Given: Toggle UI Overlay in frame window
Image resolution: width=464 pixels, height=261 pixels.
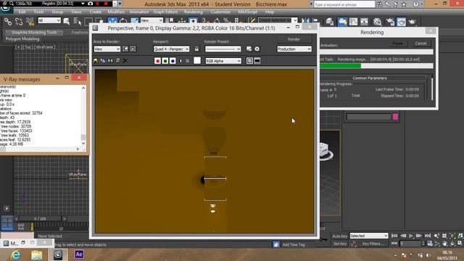Looking at the screenshot, I should click(x=249, y=61).
